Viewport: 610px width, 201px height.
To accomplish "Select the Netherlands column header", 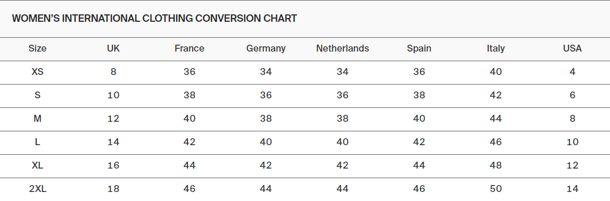I will 342,48.
